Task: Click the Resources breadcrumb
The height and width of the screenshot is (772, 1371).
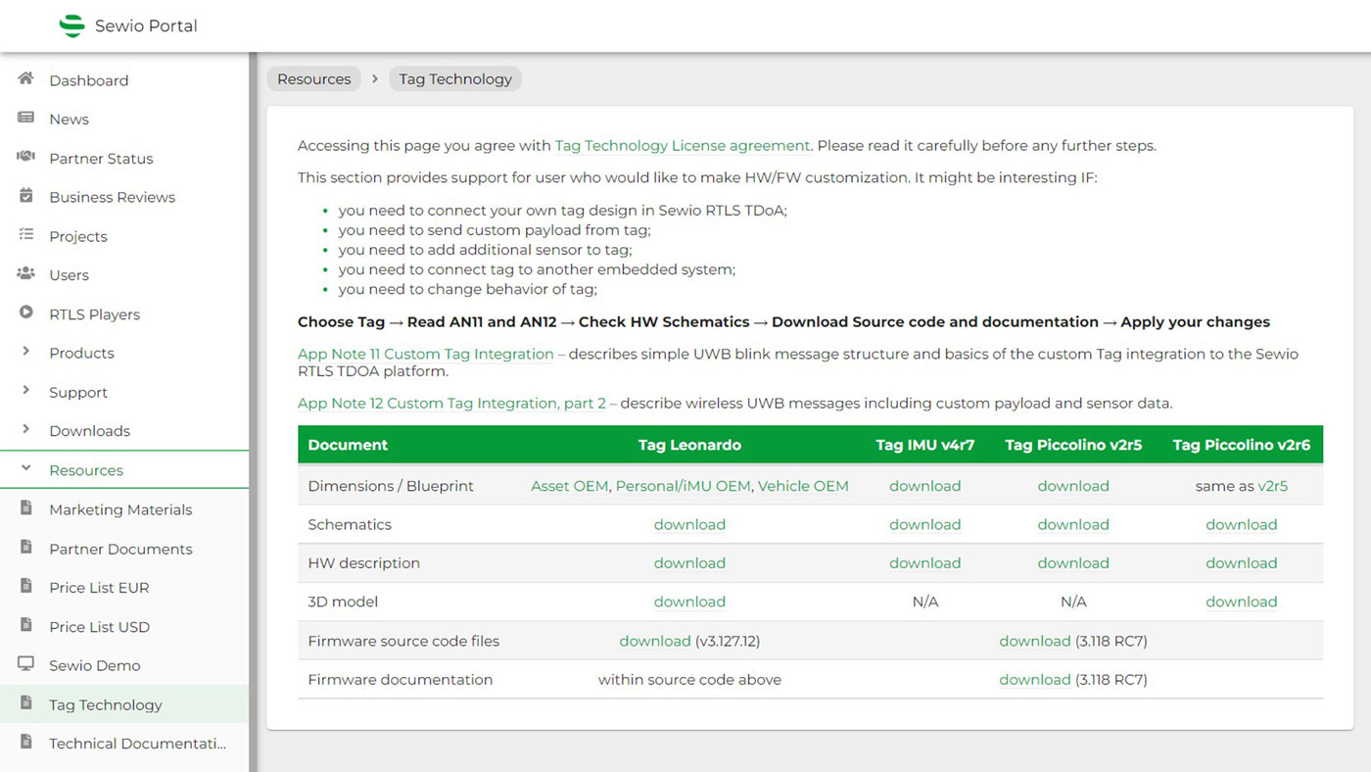Action: pyautogui.click(x=313, y=79)
